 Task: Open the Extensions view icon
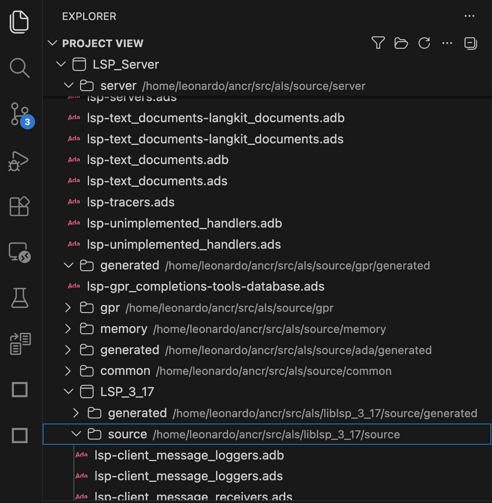(19, 206)
